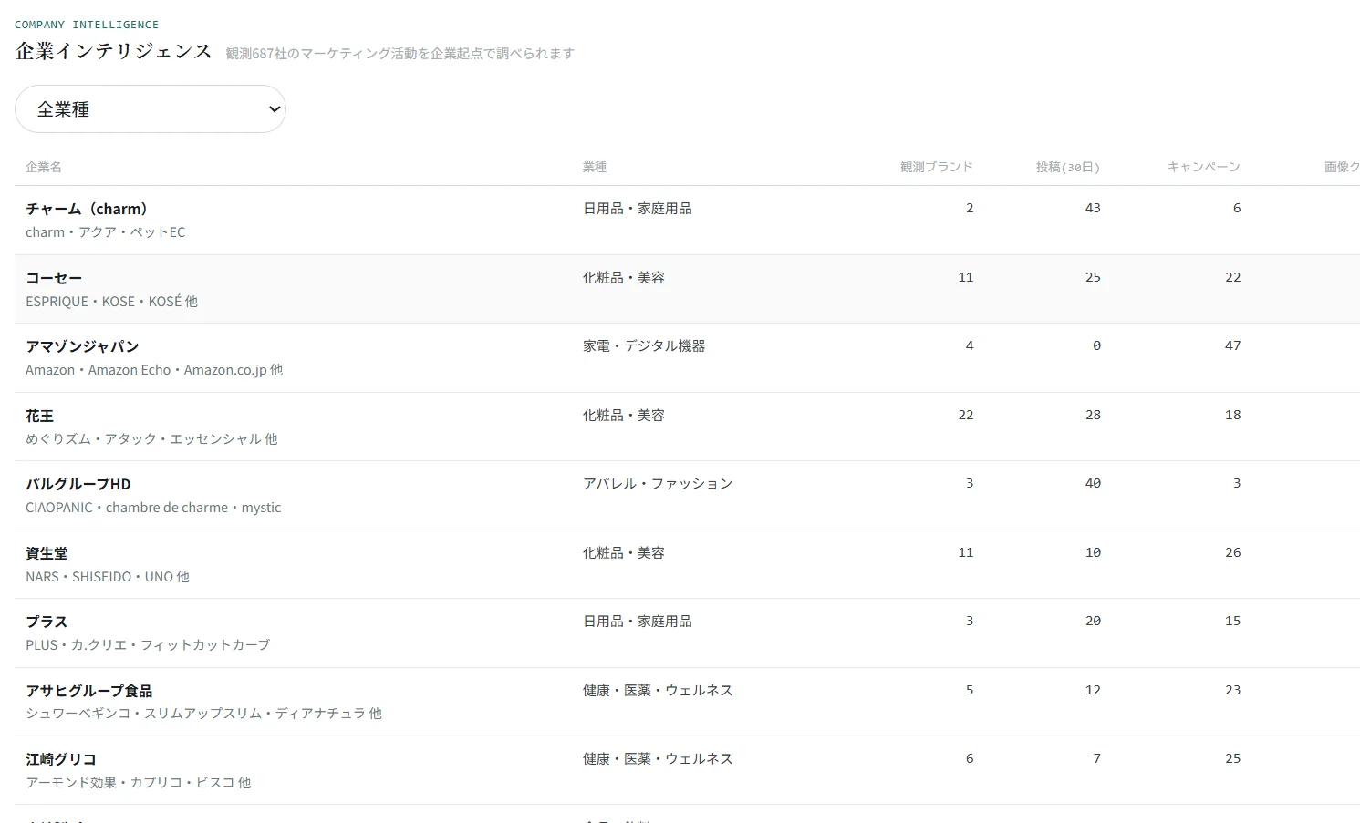Click 日用品・家庭用品 in the プラス row
Screen dimensions: 1360x823
(x=637, y=622)
